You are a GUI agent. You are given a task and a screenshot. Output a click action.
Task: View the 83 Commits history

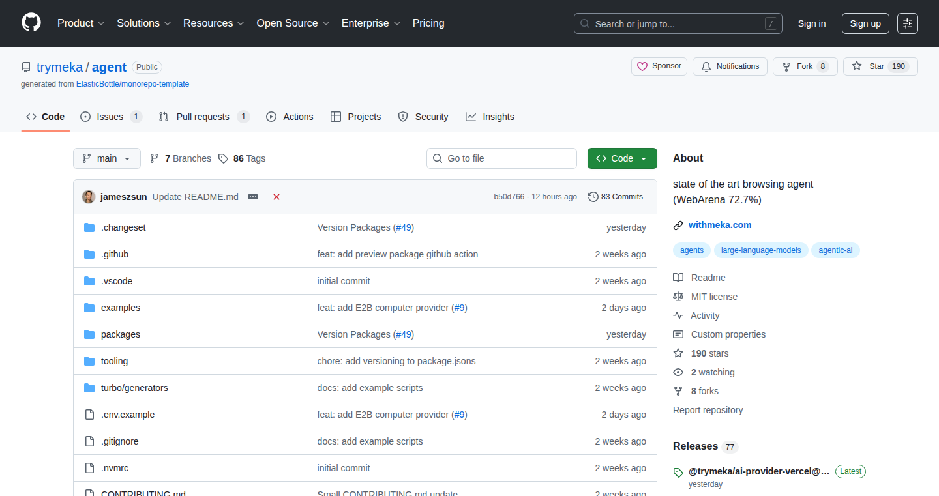[616, 197]
